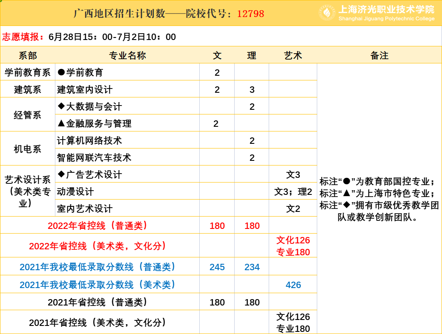Image resolution: width=442 pixels, height=334 pixels.
Task: Click the 2022年省控线（普通类）red link
Action: 98,226
